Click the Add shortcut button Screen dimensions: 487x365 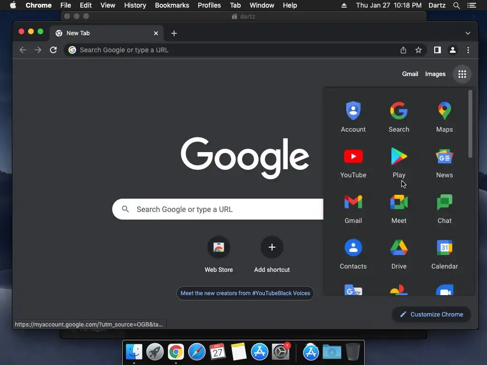click(x=272, y=255)
